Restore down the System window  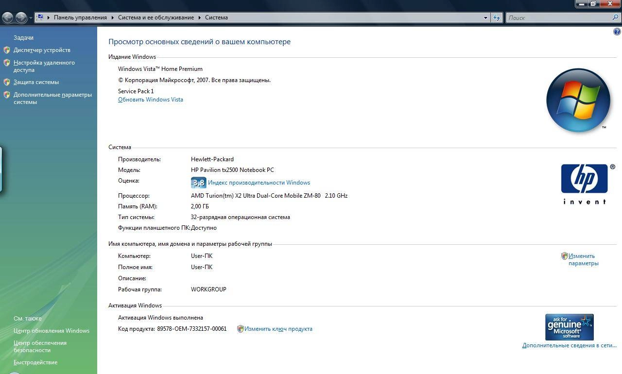point(594,4)
